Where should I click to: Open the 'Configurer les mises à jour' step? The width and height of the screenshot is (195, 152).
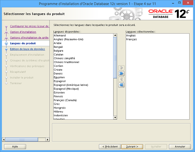29,26
